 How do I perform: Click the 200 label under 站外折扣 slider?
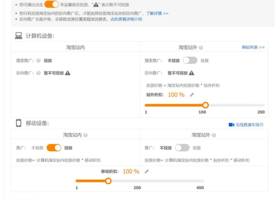(261, 112)
